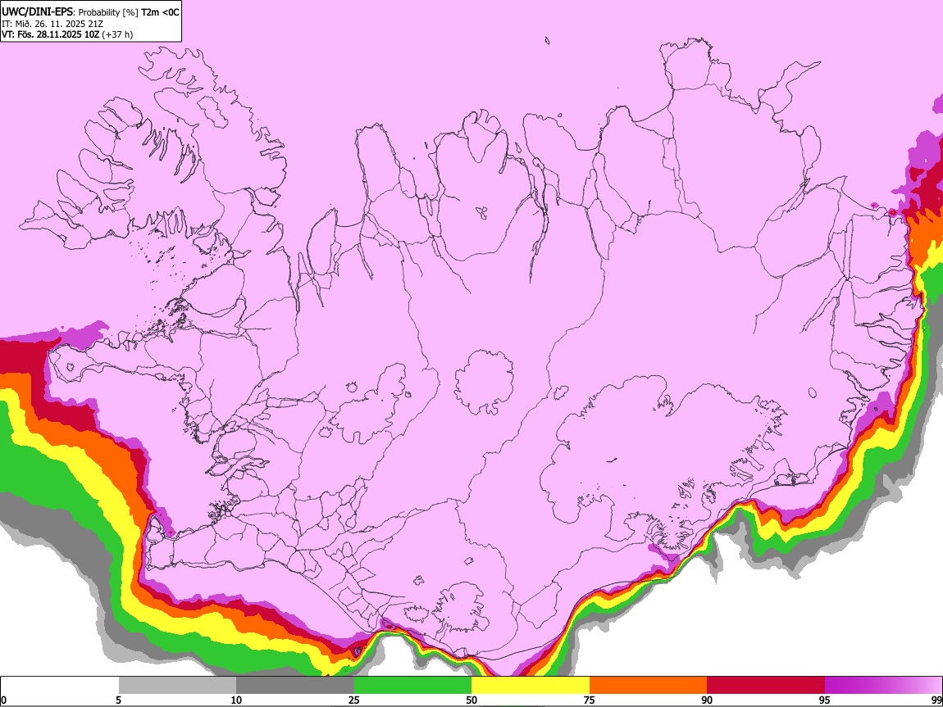This screenshot has width=943, height=707.
Task: Click the yellow 50–75 legend swatch
Action: pyautogui.click(x=531, y=686)
